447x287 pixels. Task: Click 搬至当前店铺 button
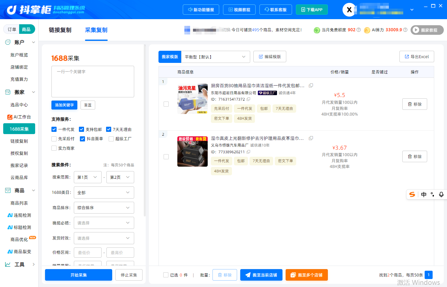point(261,275)
